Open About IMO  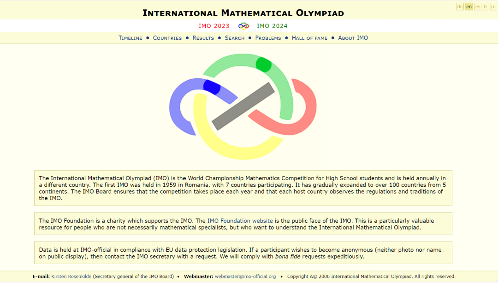(353, 38)
